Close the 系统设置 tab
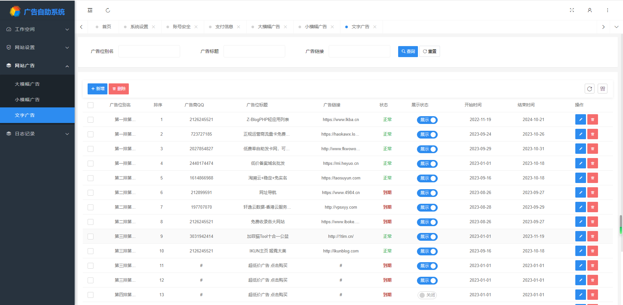 [x=153, y=27]
